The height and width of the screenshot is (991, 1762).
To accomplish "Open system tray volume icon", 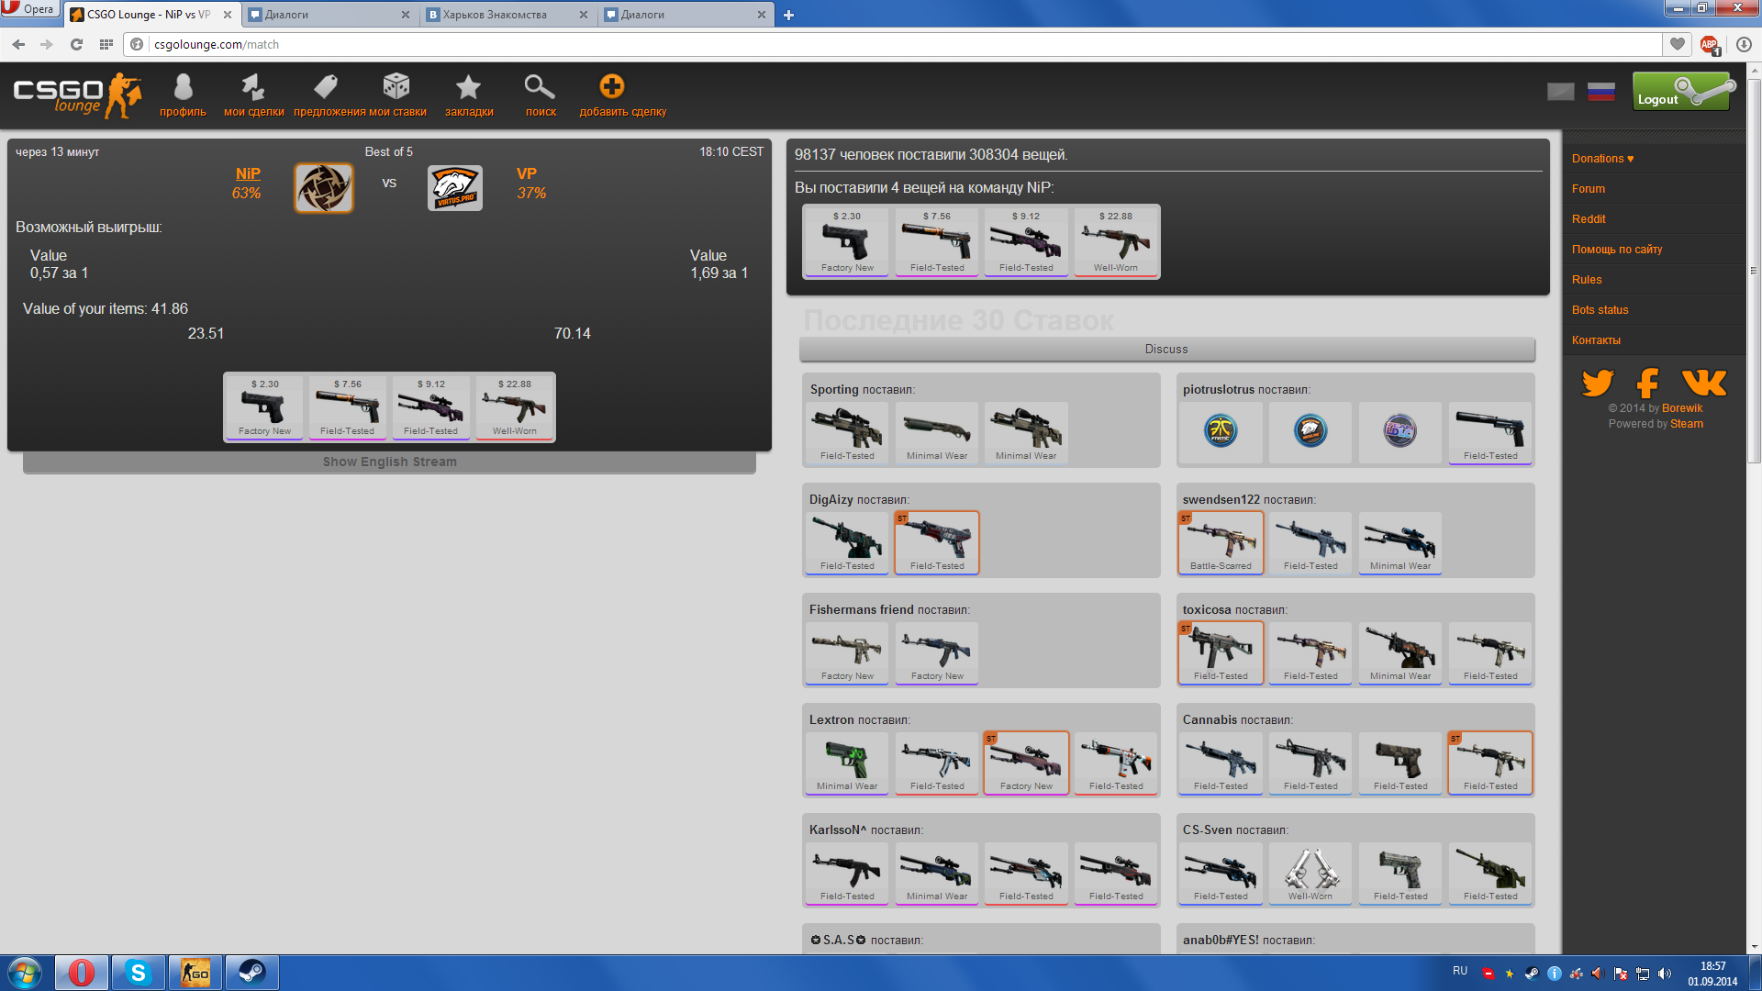I will coord(1665,974).
